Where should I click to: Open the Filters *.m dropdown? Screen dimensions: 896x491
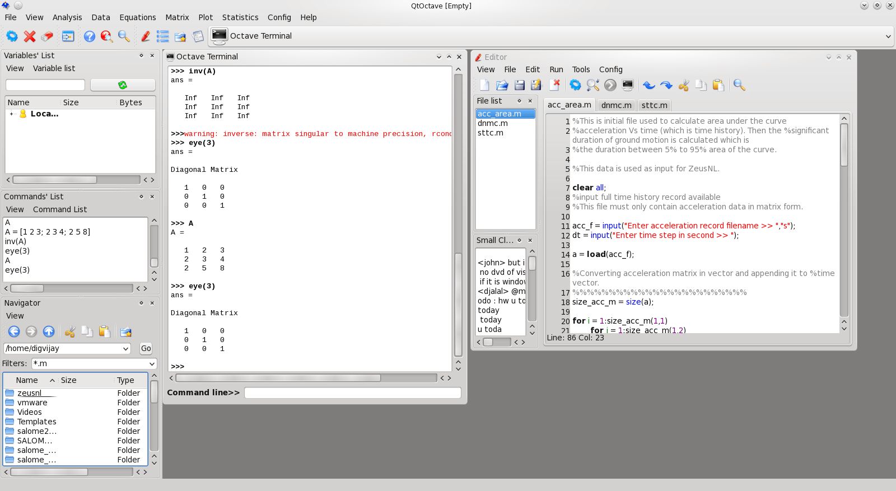tap(151, 364)
